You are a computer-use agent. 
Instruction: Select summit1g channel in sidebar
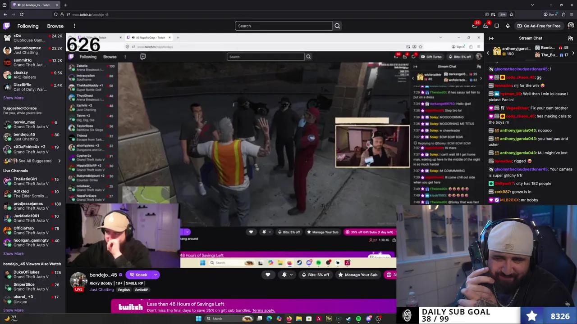point(32,62)
